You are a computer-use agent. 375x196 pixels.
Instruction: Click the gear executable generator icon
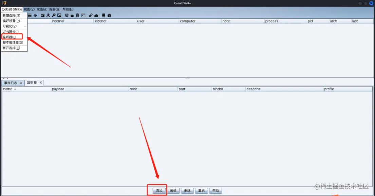click(67, 15)
